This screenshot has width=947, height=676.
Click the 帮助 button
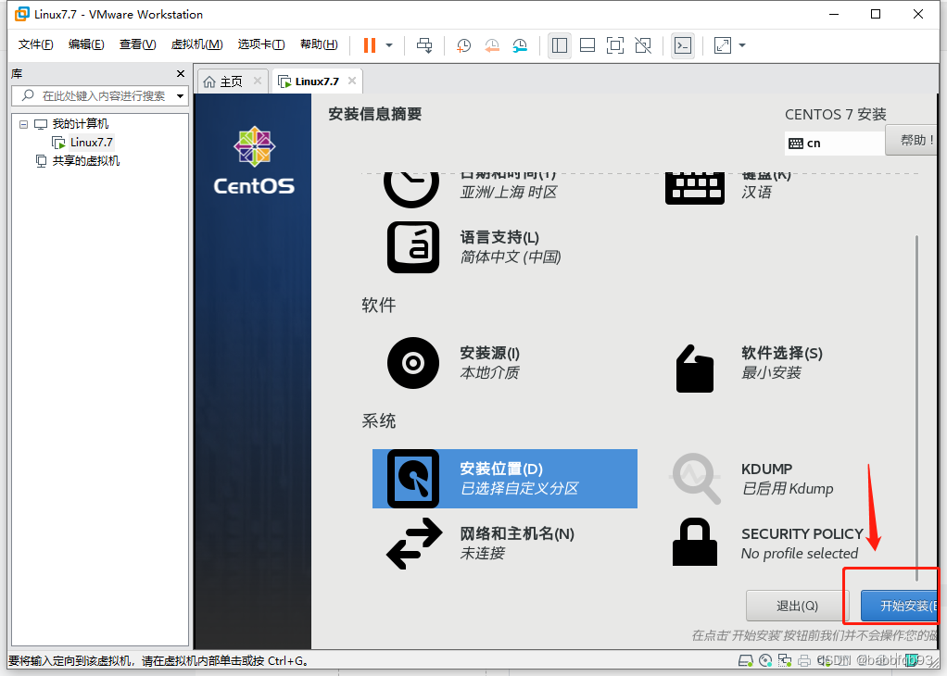click(x=912, y=140)
